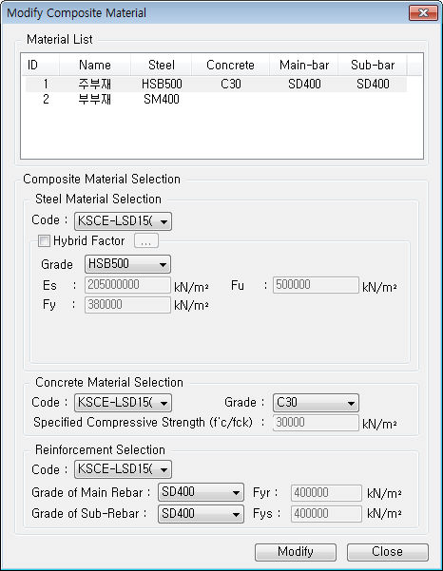Enable the Hybrid Factor checkbox
This screenshot has width=443, height=571.
(44, 240)
